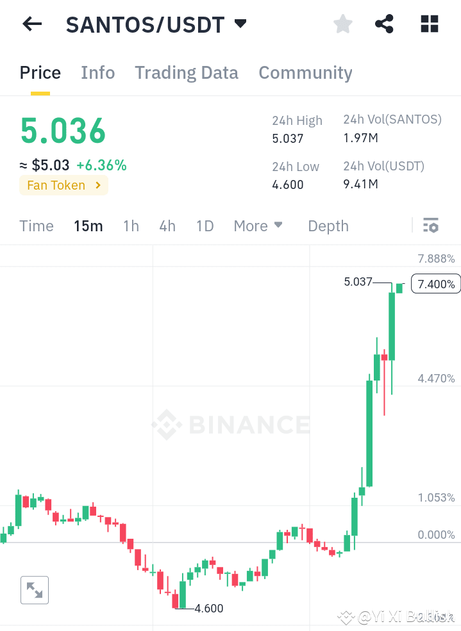Switch to the Trading Data tab
This screenshot has width=461, height=631.
coord(187,72)
